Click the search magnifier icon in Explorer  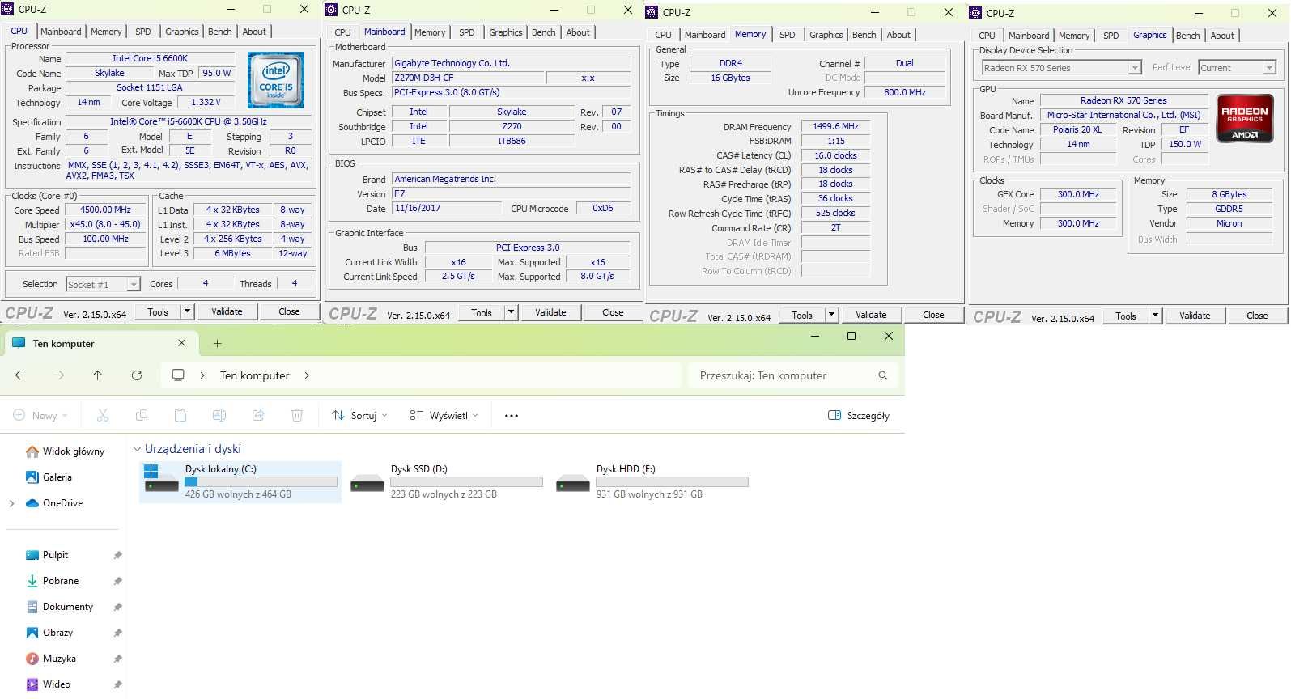[882, 375]
